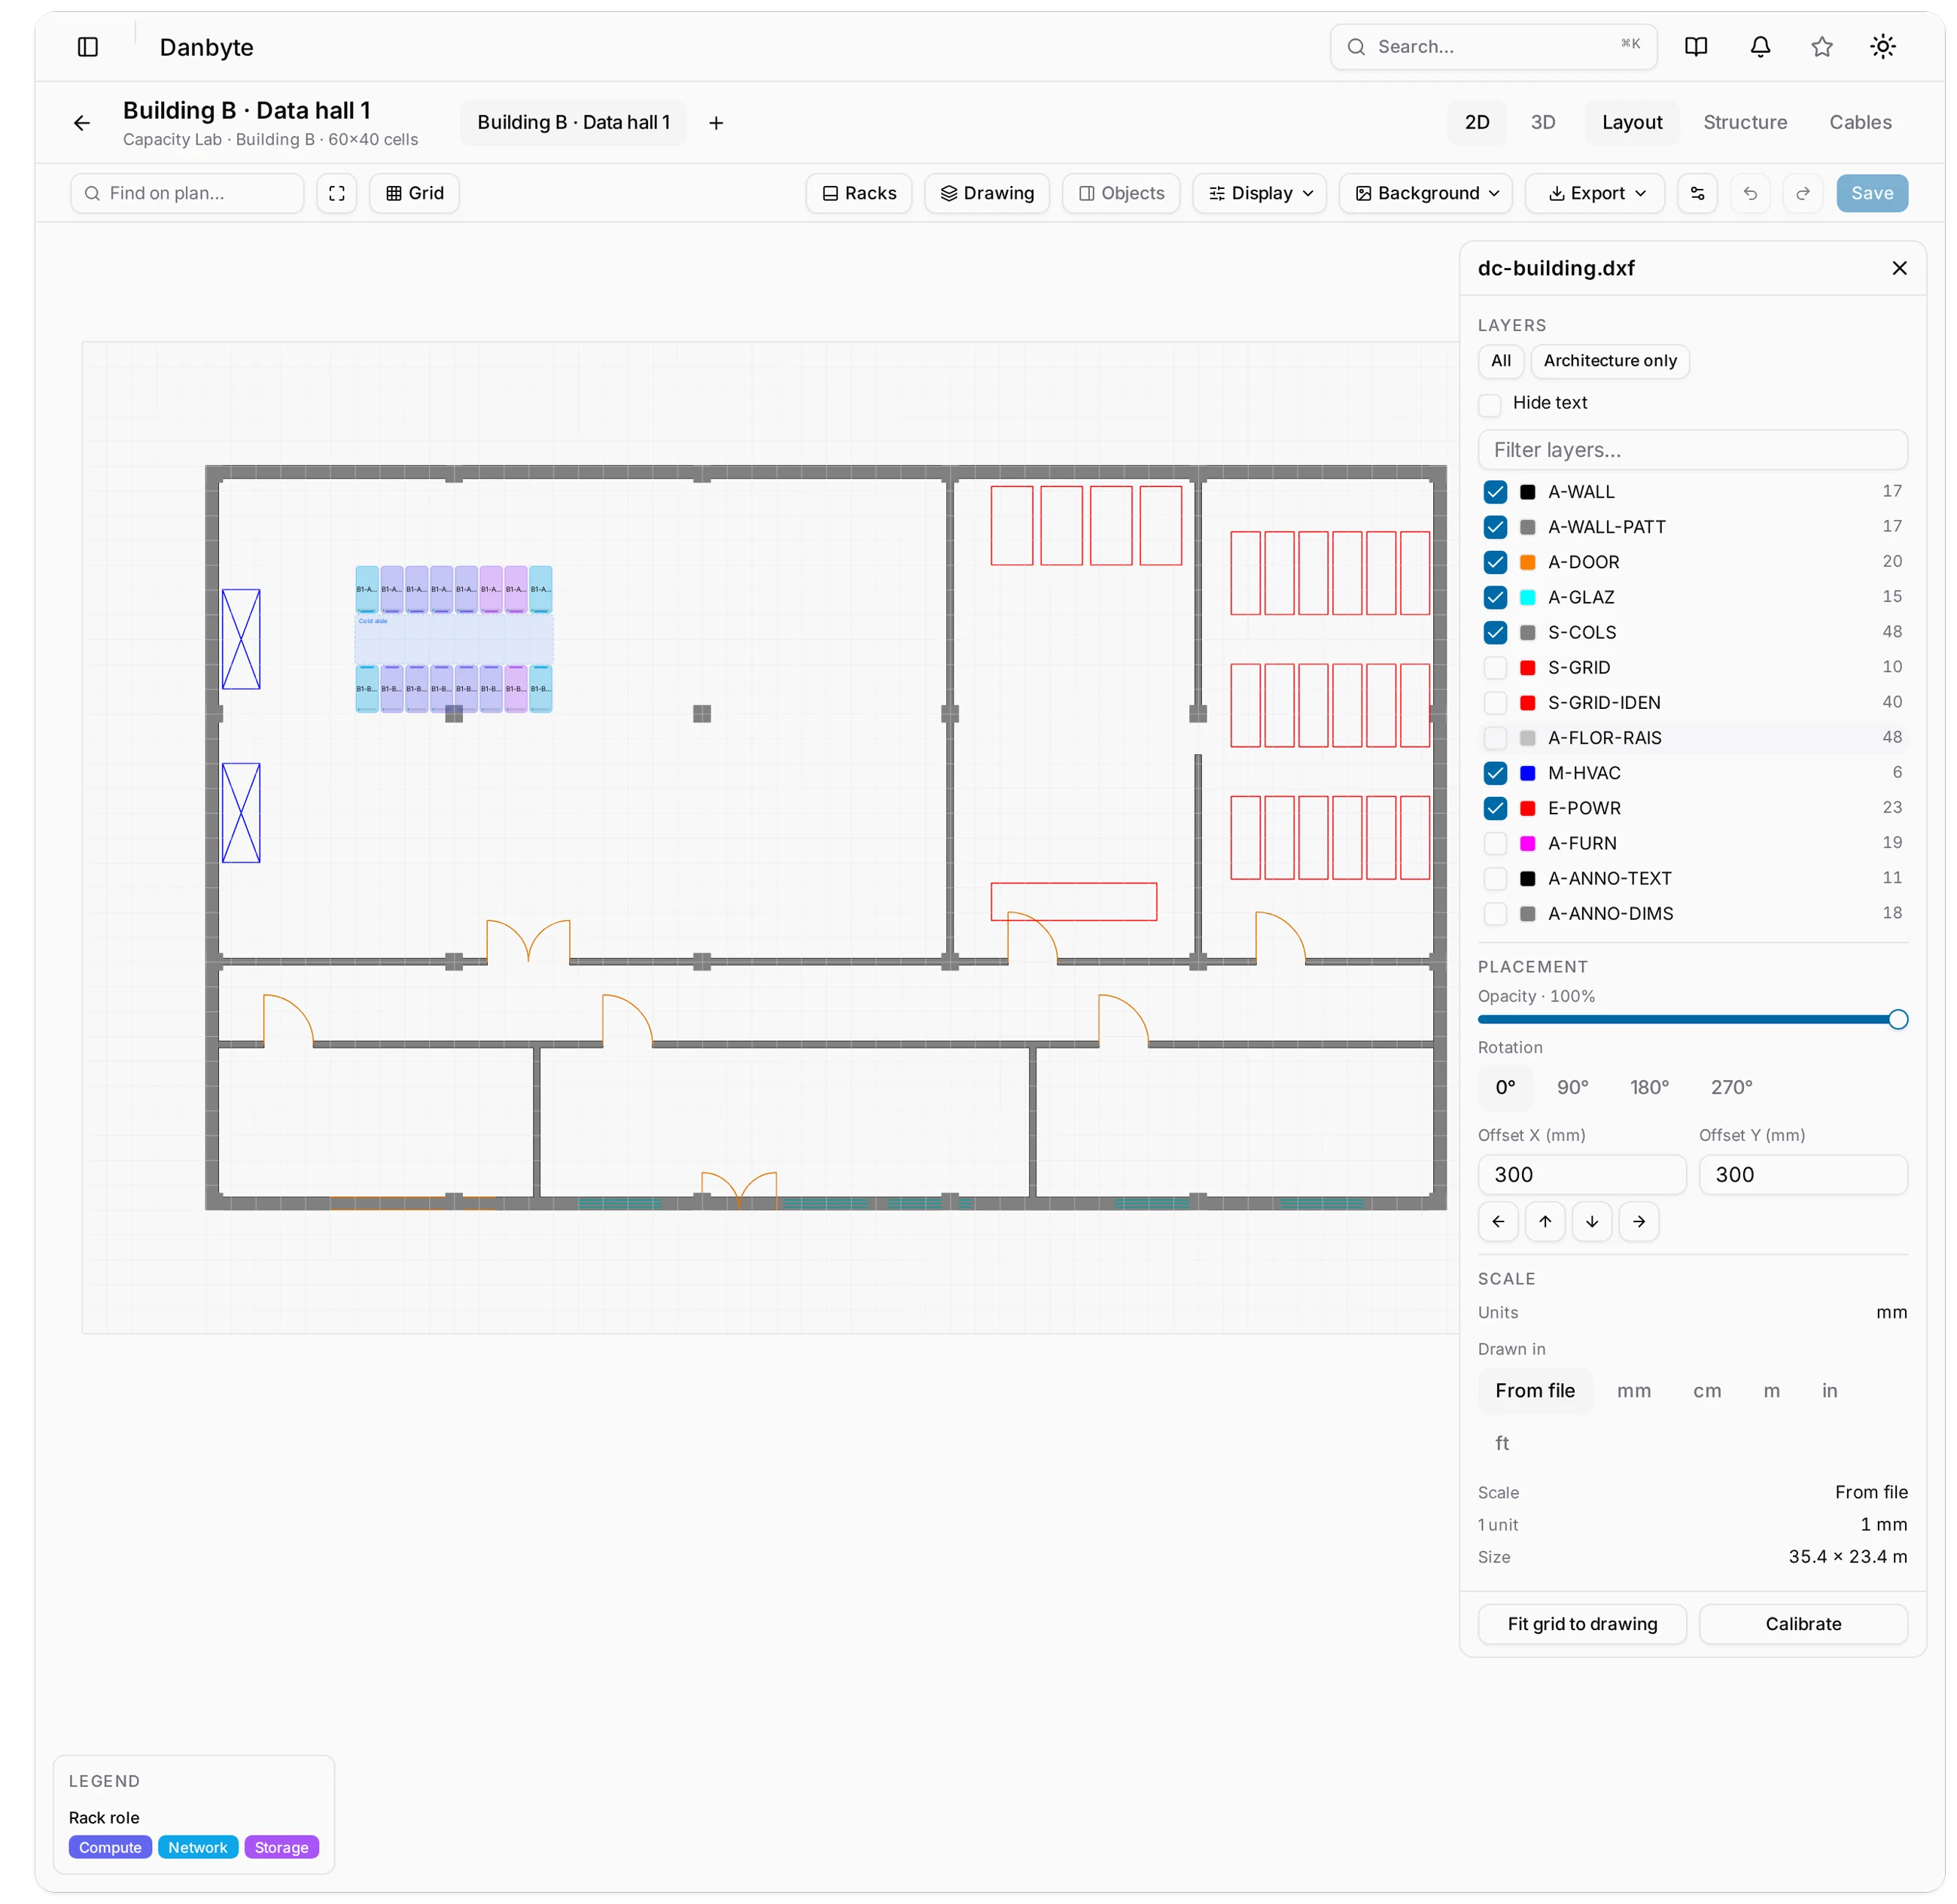
Task: Click the Opacity slider handle
Action: [x=1897, y=1020]
